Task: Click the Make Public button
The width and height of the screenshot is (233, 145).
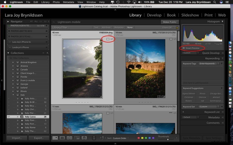Action: [x=170, y=22]
